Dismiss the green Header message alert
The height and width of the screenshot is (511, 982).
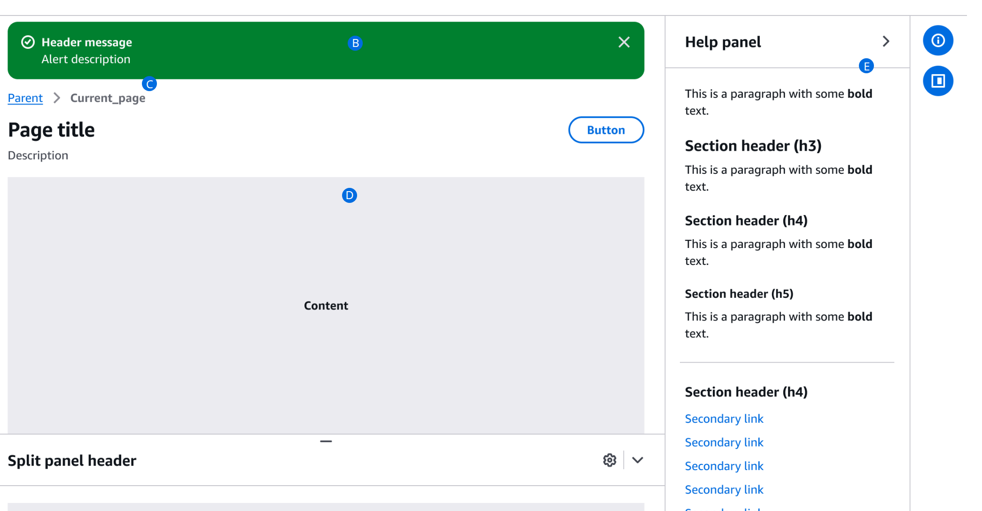(624, 42)
